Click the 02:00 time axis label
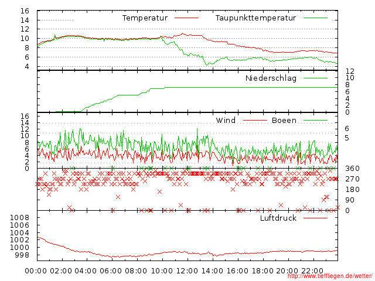This screenshot has height=281, width=375. click(x=61, y=271)
